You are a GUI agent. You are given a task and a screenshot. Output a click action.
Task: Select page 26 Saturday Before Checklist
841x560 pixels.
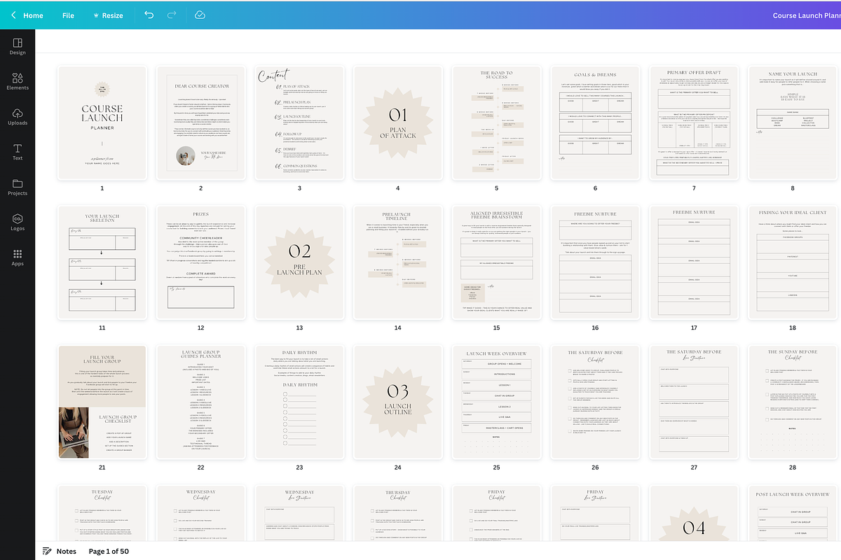point(595,402)
